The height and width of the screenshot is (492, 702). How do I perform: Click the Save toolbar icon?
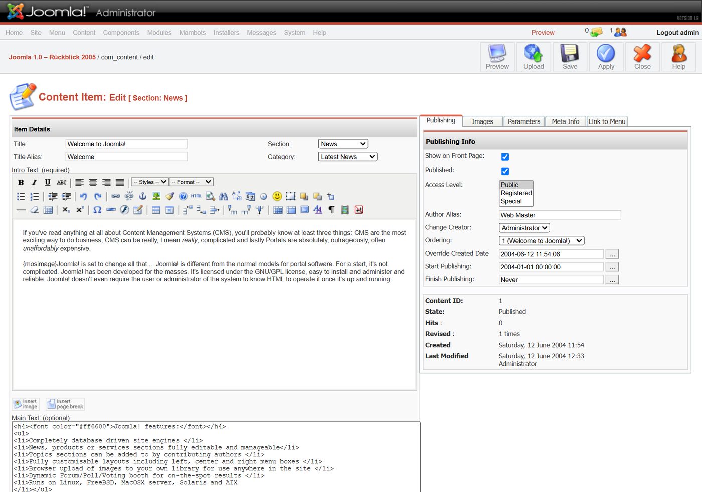[x=570, y=57]
